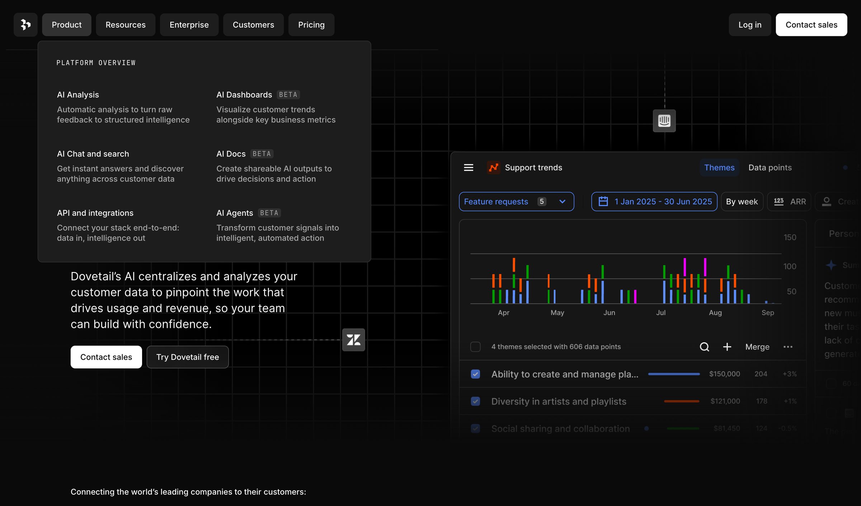Click the Zendesk integration icon

point(354,340)
